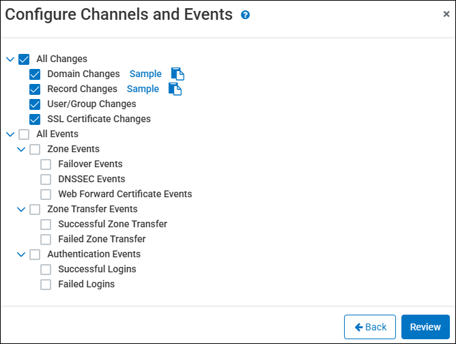Viewport: 456px width, 344px height.
Task: Uncheck the User/Group Changes checkbox
Action: click(35, 104)
